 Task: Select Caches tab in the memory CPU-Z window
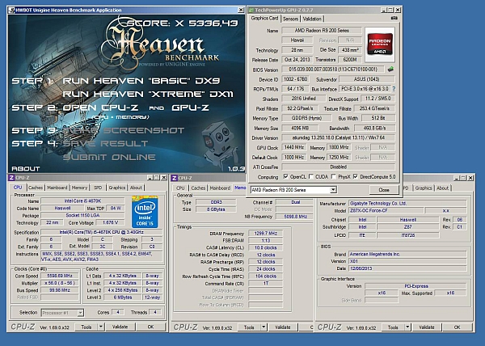click(x=198, y=188)
